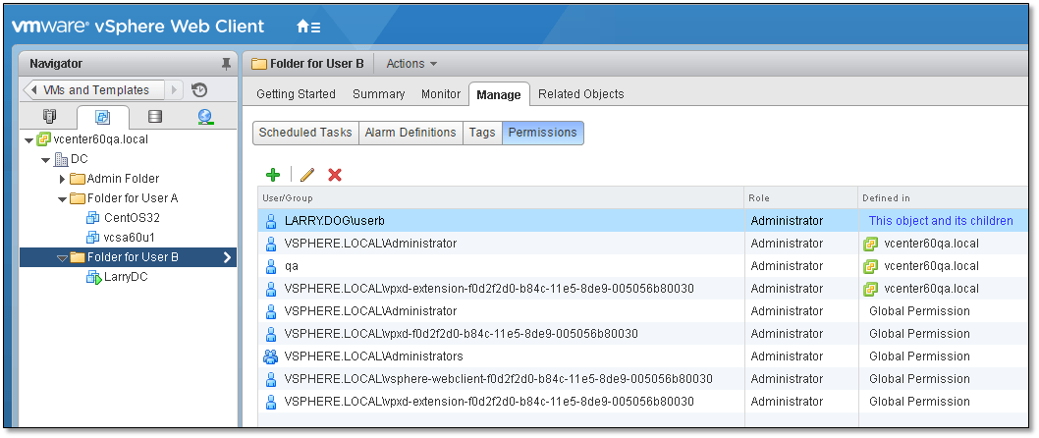Switch to the Networking inventory tab

pos(205,117)
